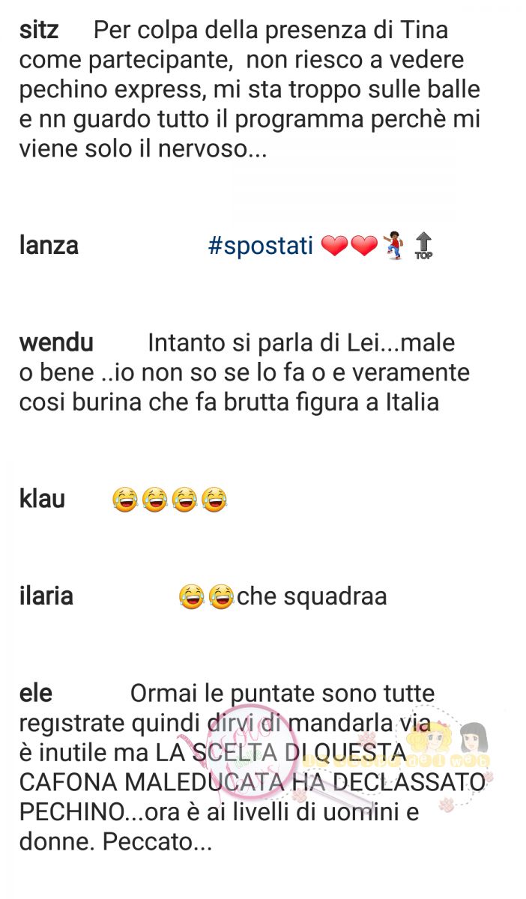Open the ele commenter profile
Image resolution: width=526 pixels, height=899 pixels.
coord(36,694)
